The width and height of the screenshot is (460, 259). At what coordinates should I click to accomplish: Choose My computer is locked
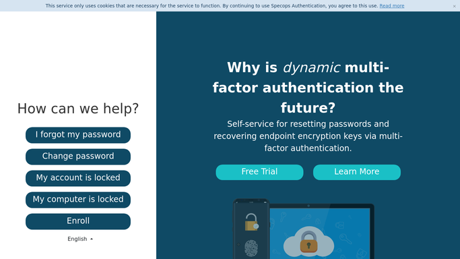(x=78, y=200)
